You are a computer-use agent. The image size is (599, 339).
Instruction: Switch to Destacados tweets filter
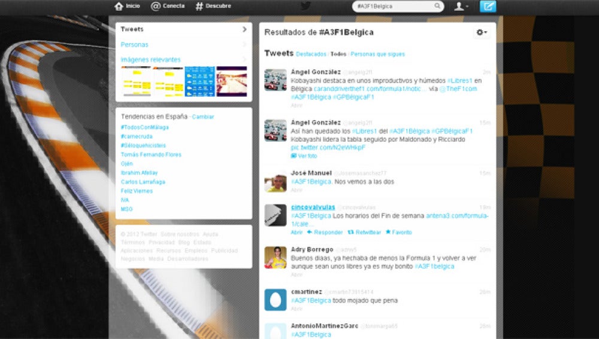point(311,54)
